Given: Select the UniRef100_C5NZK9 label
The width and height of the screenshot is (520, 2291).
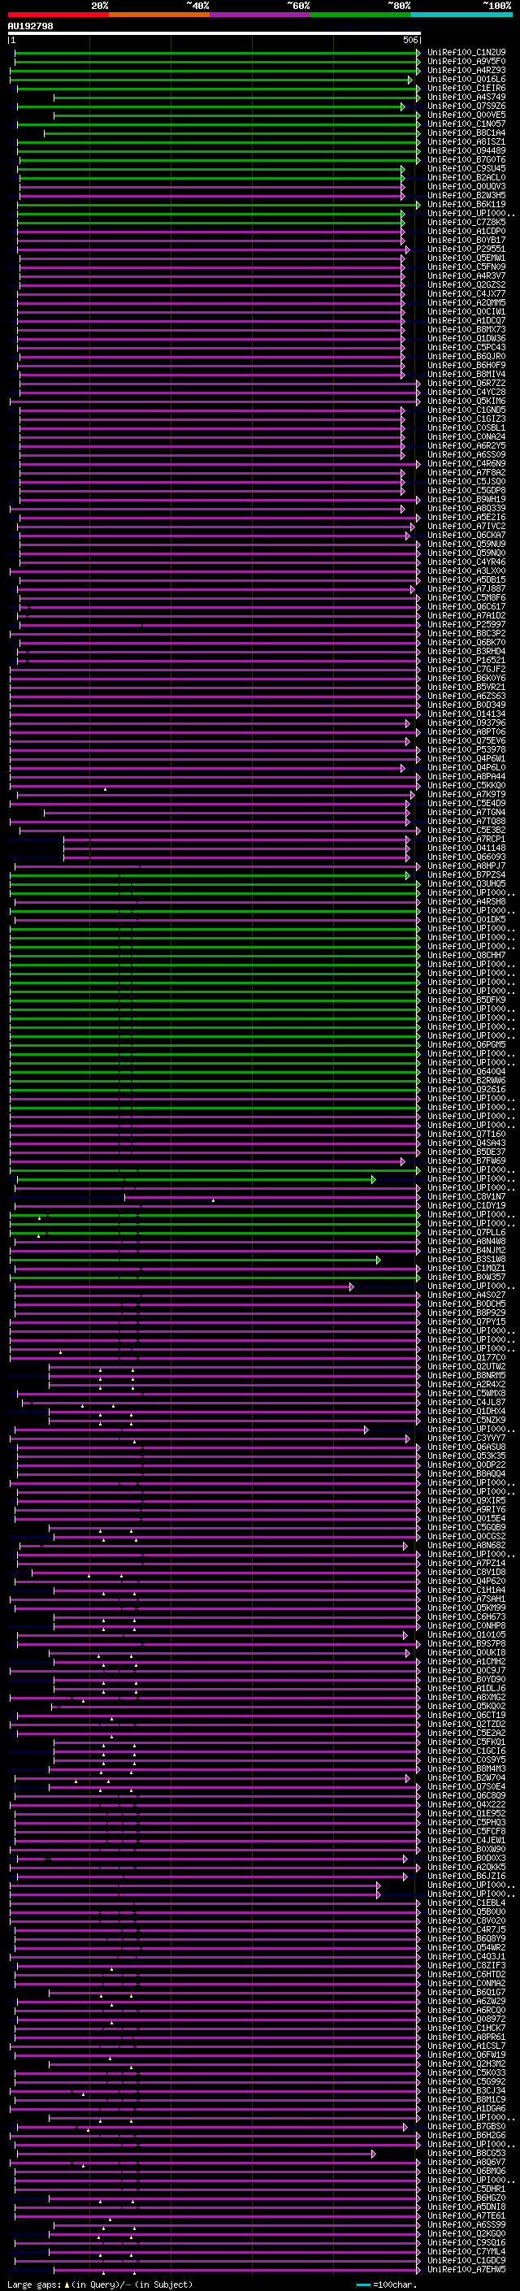Looking at the screenshot, I should pyautogui.click(x=466, y=1420).
